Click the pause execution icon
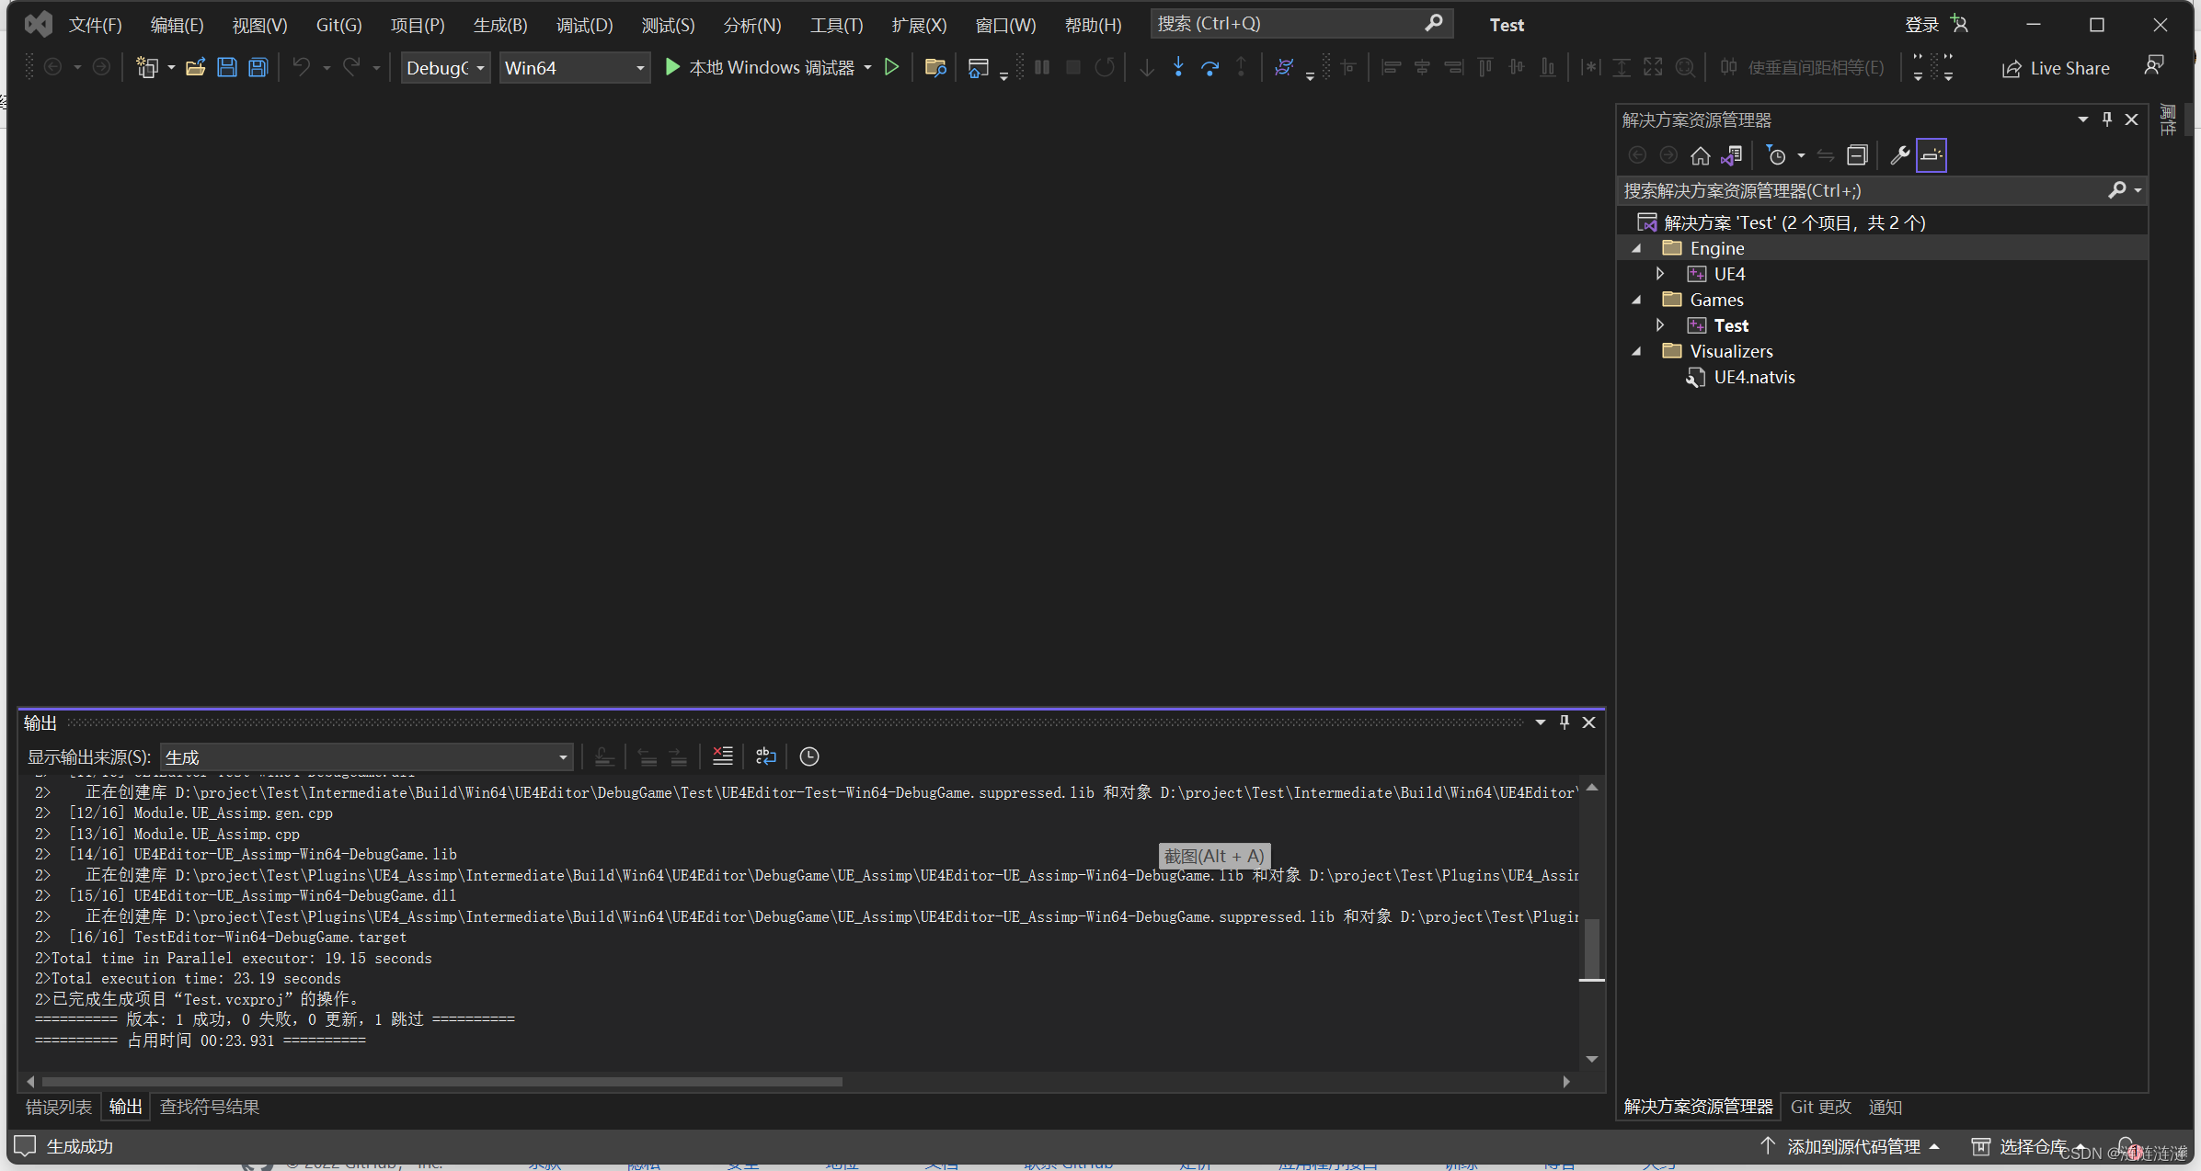Screen dimensions: 2201x1171 pyautogui.click(x=1042, y=68)
